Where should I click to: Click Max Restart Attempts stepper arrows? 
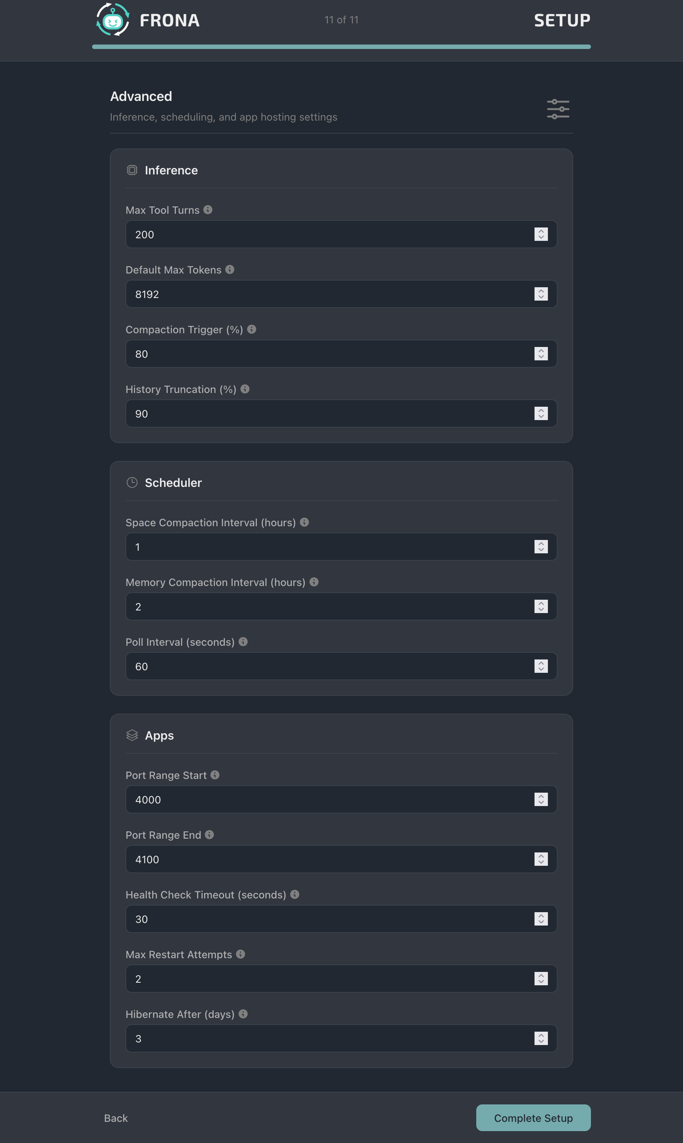541,979
